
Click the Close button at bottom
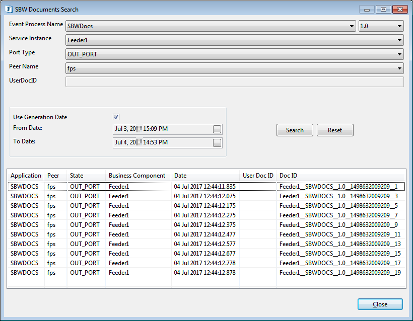(x=380, y=304)
